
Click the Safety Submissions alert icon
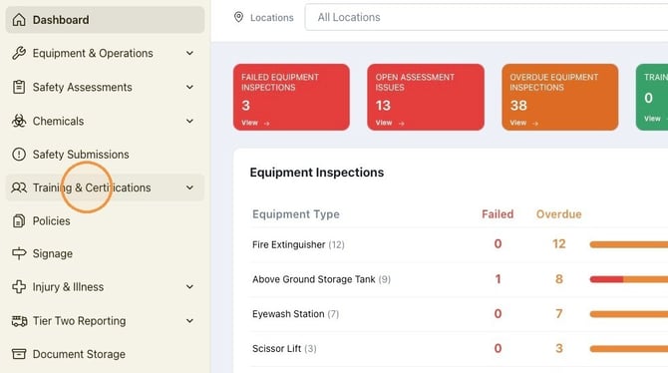point(19,155)
